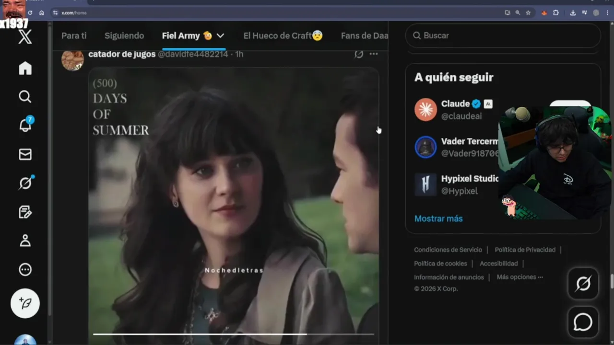Image resolution: width=614 pixels, height=345 pixels.
Task: Open the media control music icon
Action: click(x=584, y=13)
